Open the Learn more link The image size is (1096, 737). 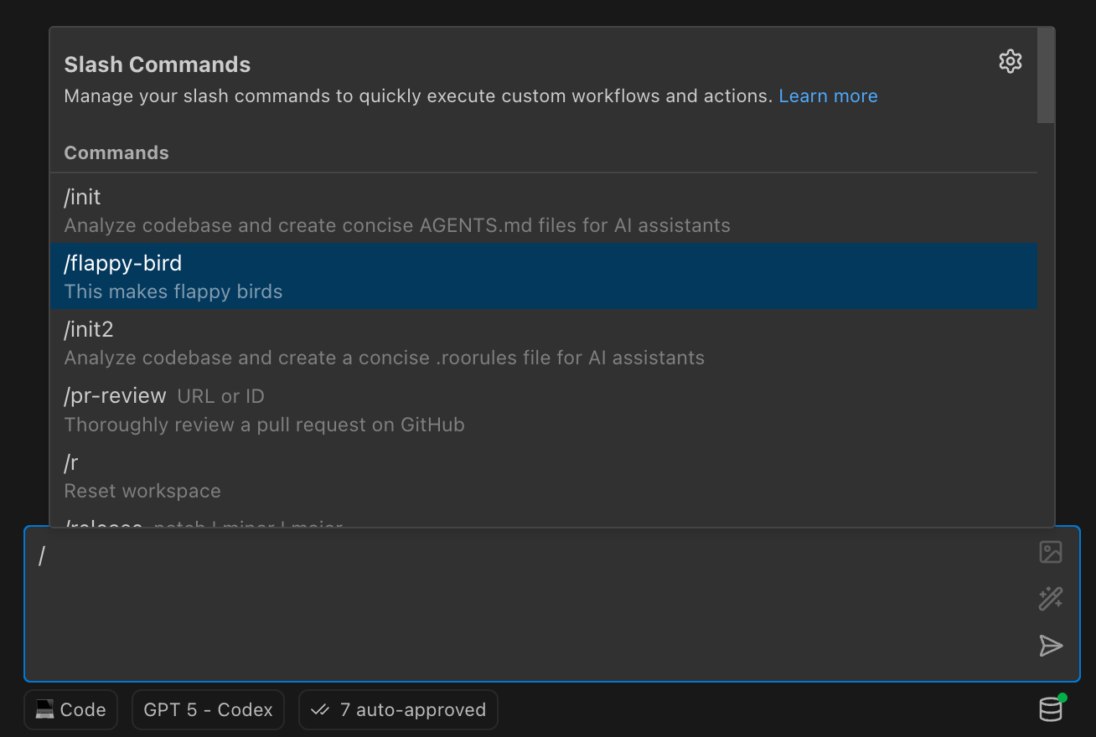coord(828,95)
